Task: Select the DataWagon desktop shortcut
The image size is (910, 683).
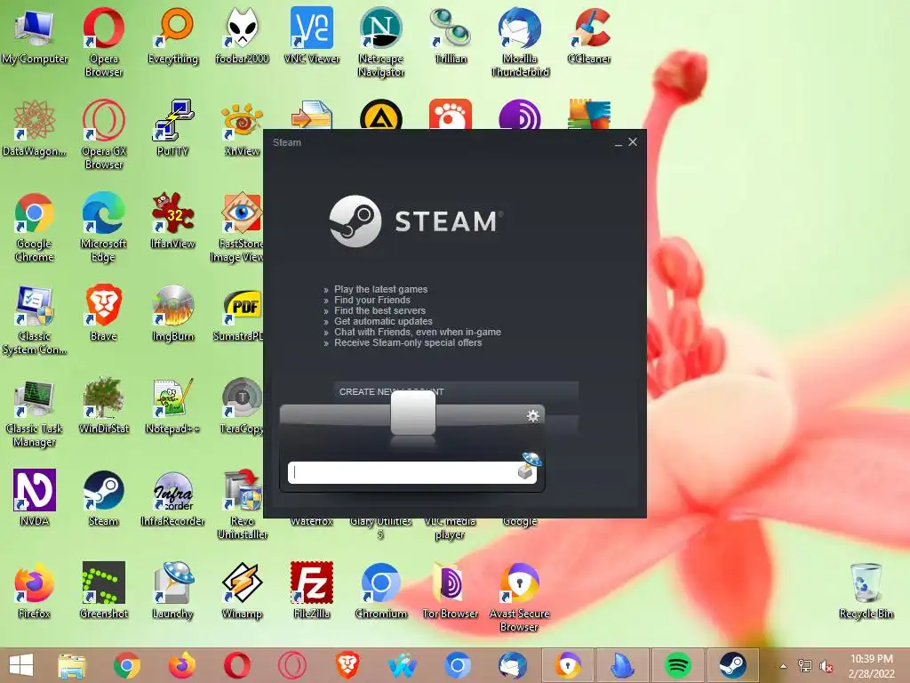Action: point(35,128)
